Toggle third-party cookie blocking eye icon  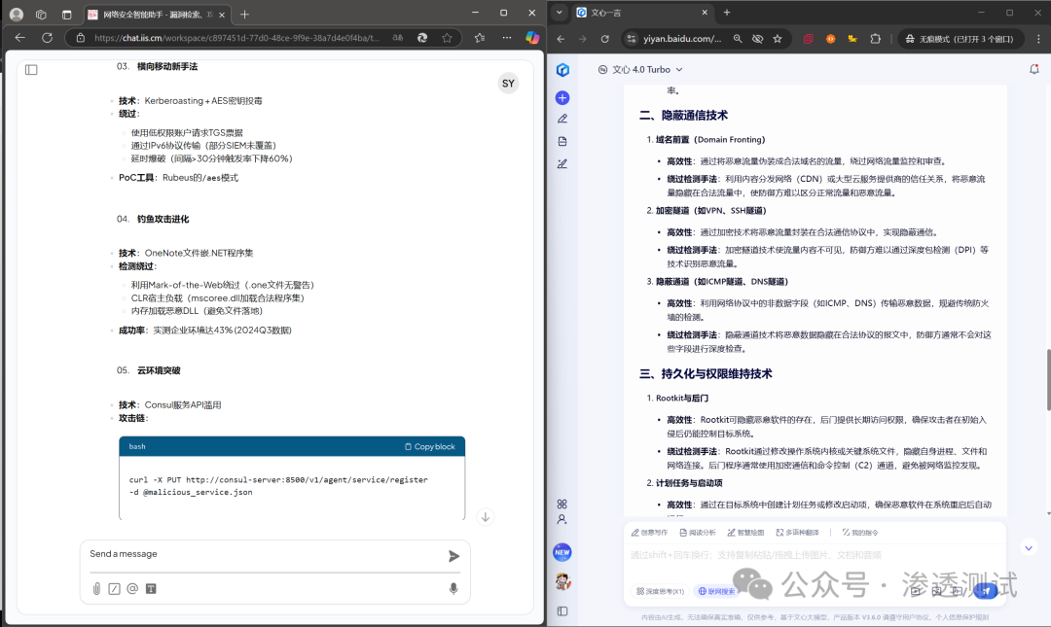[x=757, y=39]
